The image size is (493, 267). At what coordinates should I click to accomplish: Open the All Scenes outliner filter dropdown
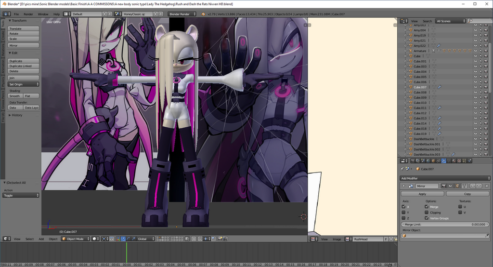point(450,21)
